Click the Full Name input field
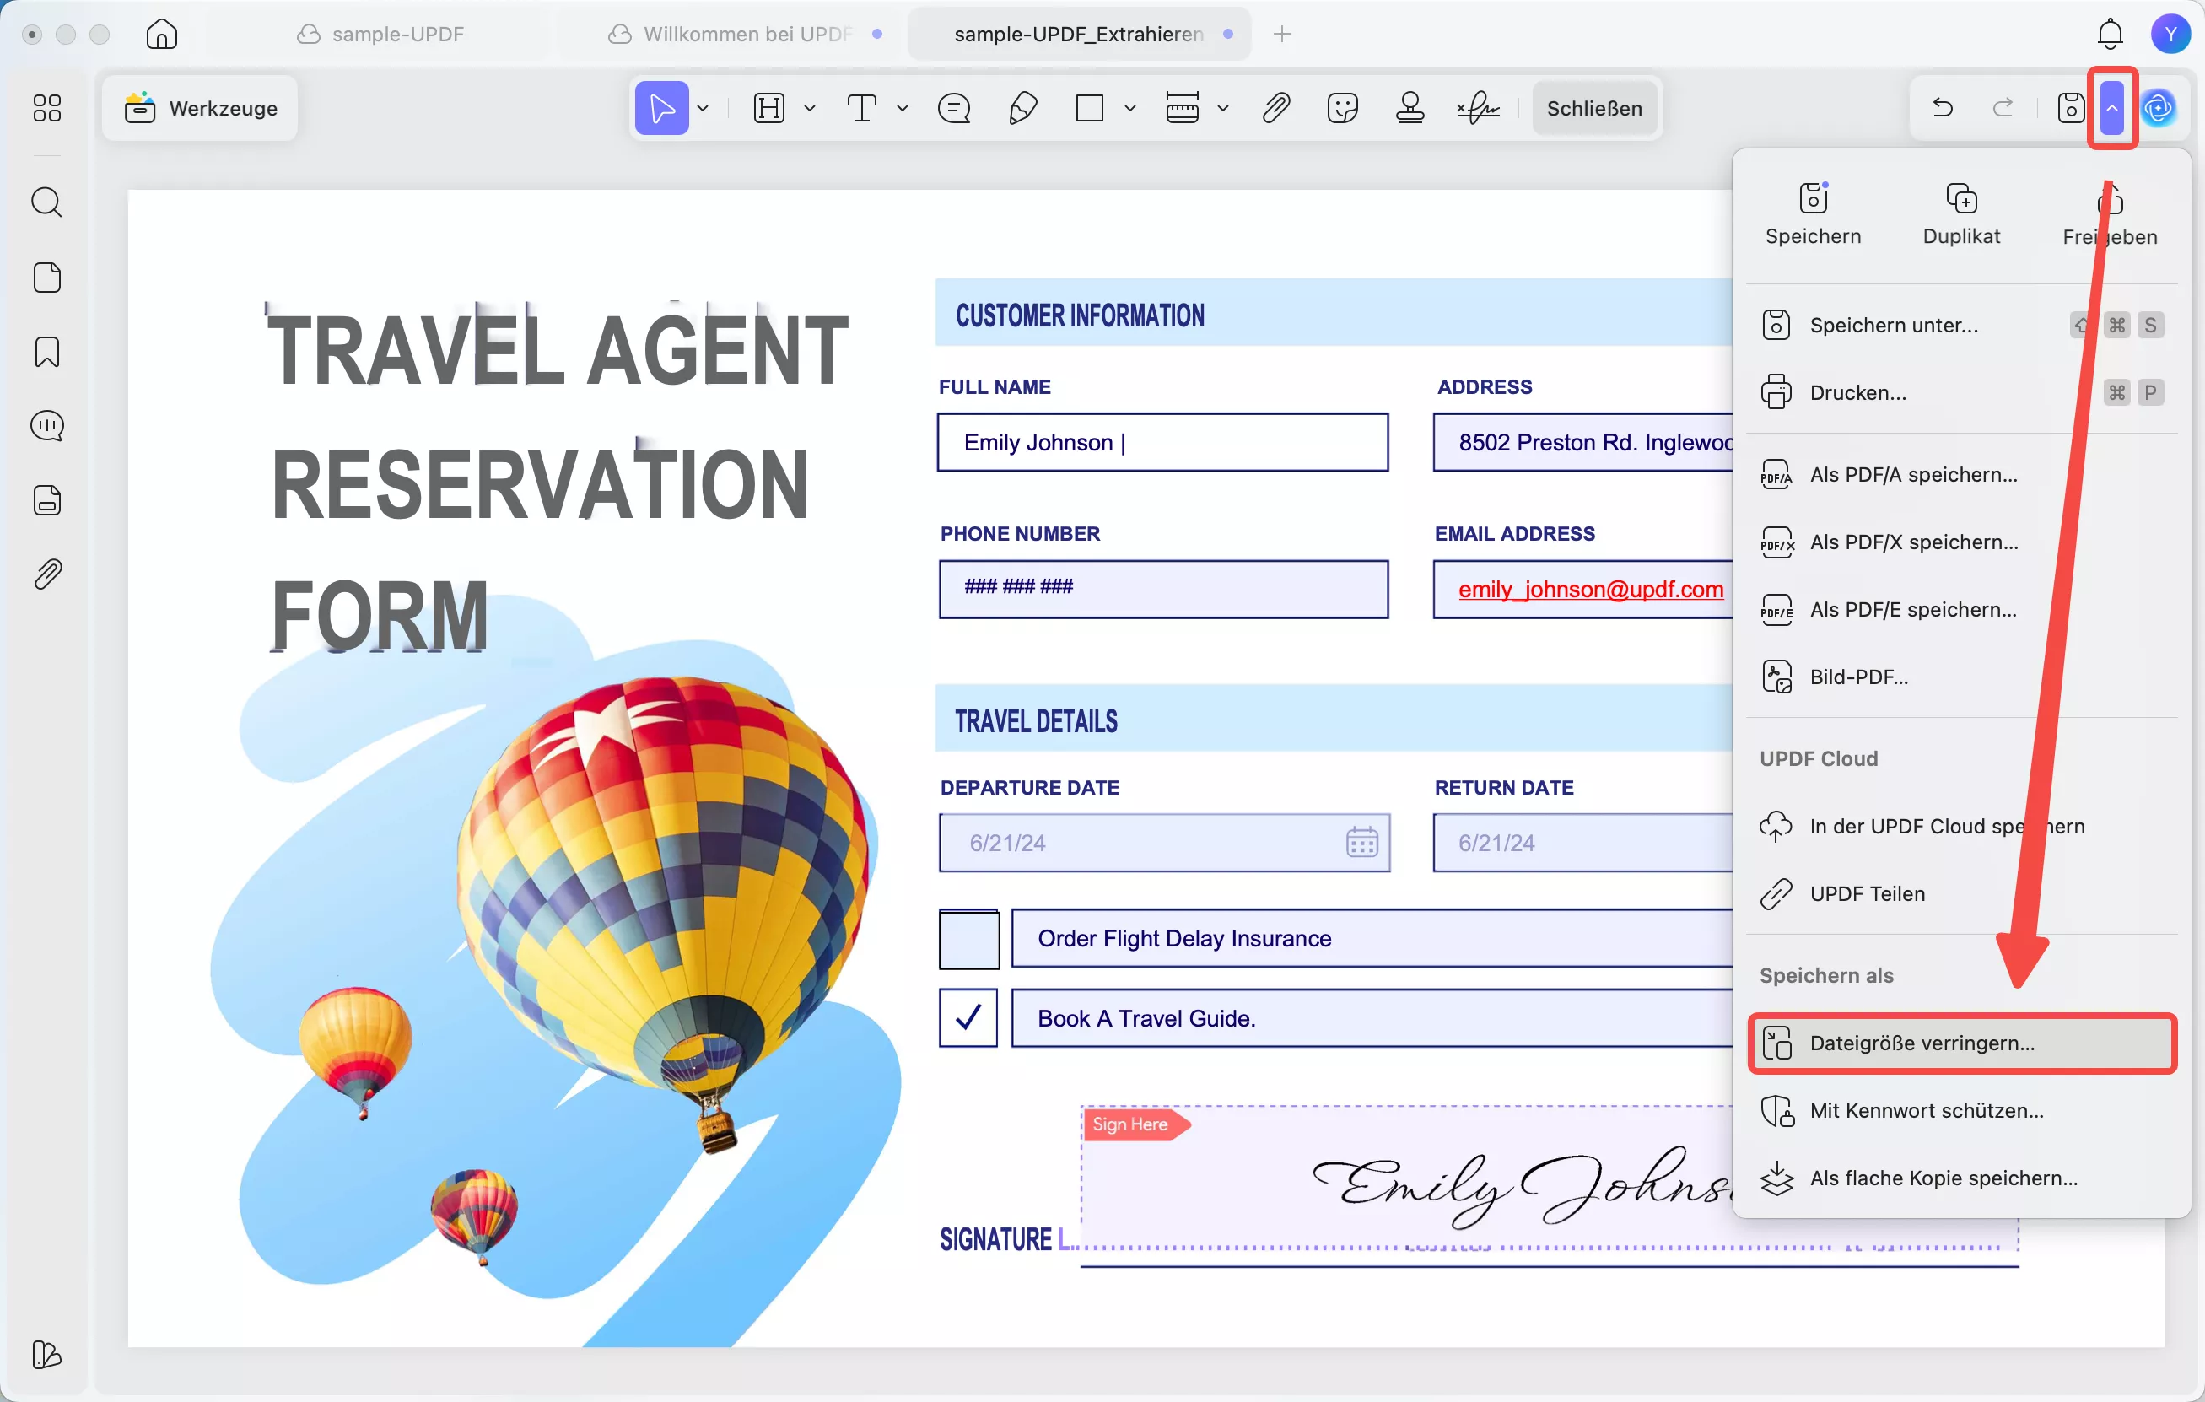This screenshot has width=2205, height=1402. coord(1162,442)
